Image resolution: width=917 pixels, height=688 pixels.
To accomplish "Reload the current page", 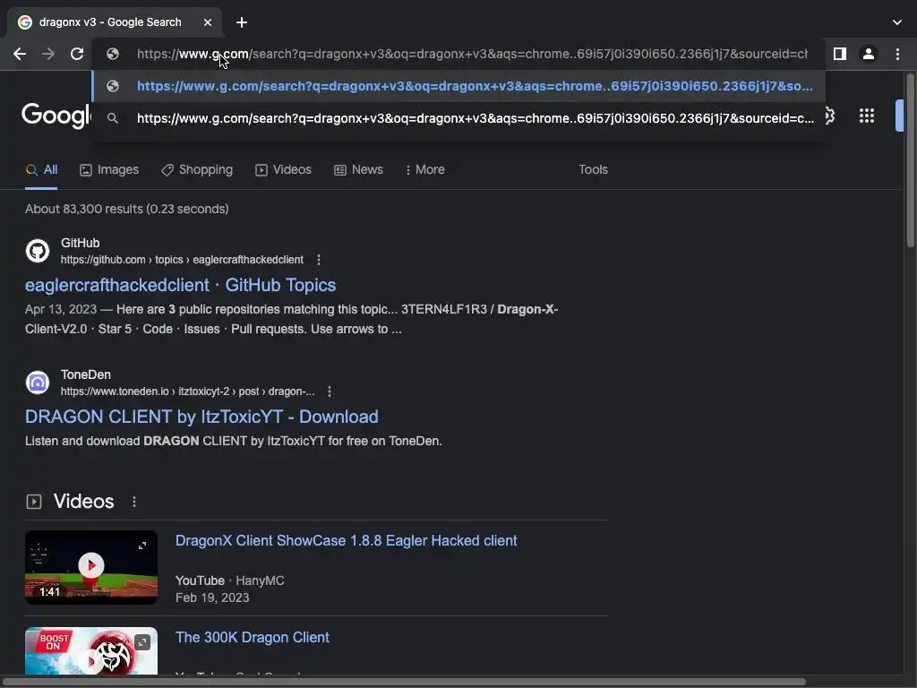I will [77, 54].
